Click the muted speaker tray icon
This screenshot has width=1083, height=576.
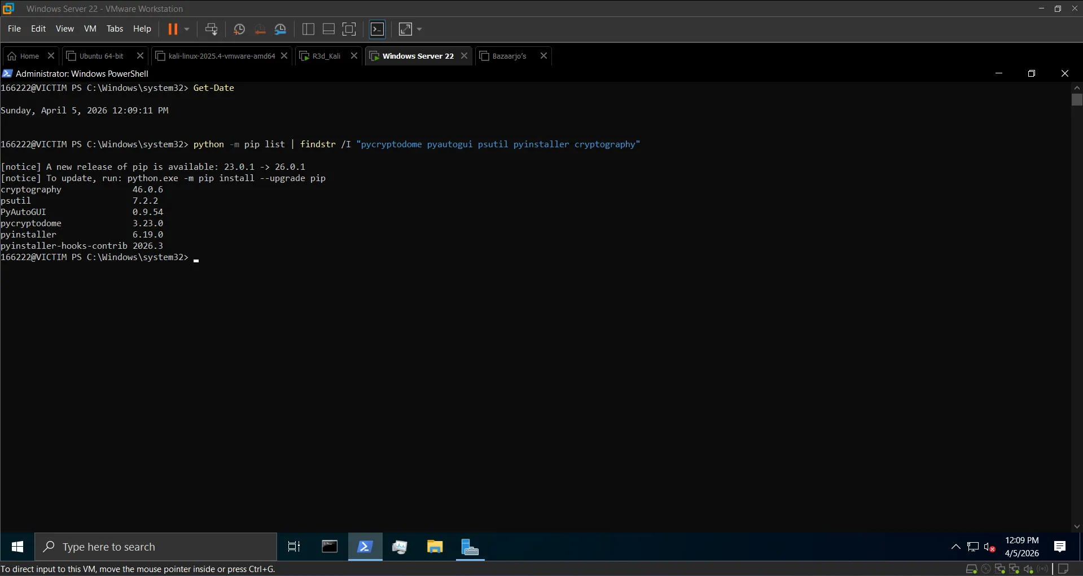(x=989, y=547)
